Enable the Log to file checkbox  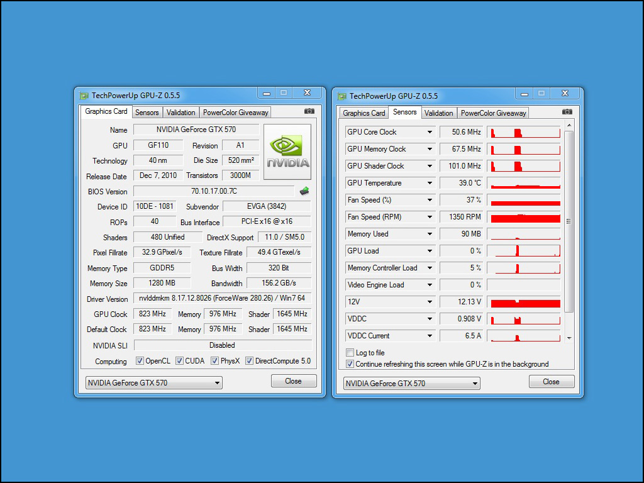coord(350,352)
